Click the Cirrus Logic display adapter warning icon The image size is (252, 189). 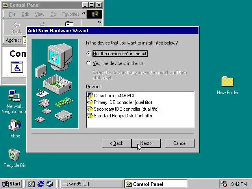90,96
